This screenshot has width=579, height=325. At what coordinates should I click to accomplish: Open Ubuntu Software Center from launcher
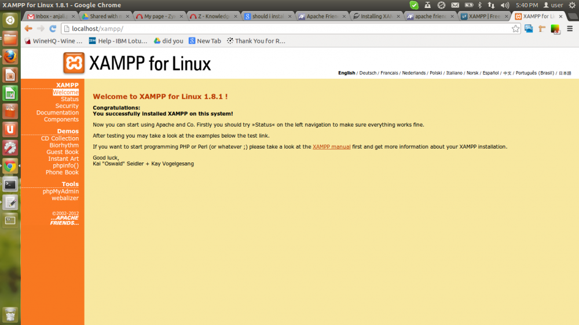coord(10,112)
